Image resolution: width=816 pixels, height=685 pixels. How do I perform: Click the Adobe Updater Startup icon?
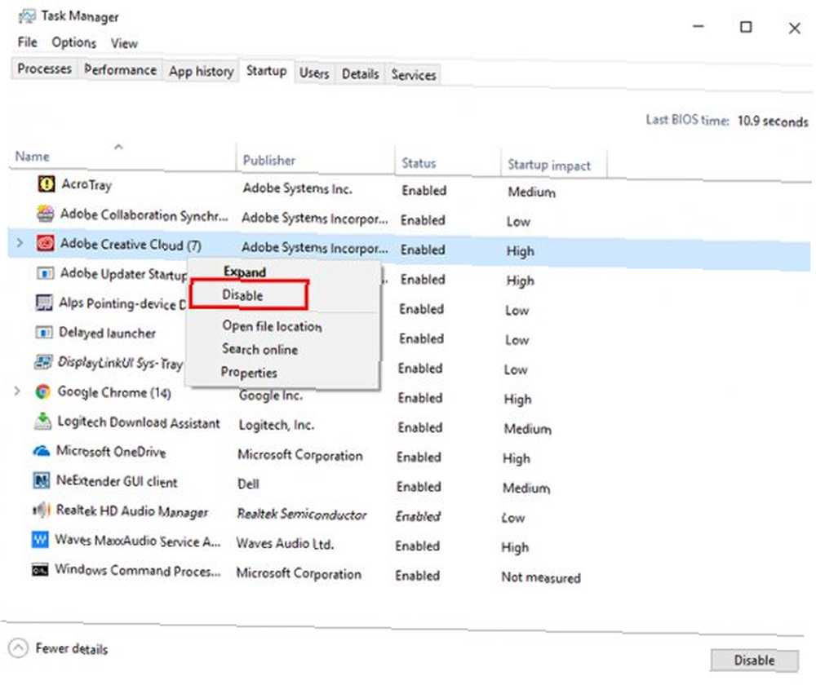coord(45,272)
